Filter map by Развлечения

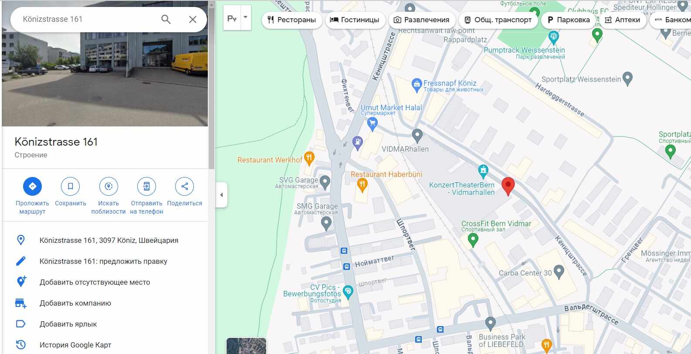pos(421,20)
